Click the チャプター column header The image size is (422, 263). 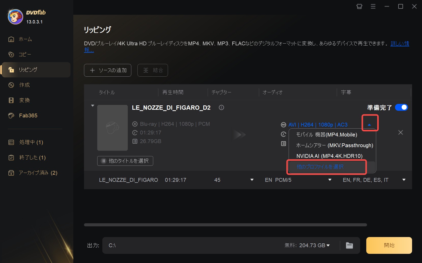(x=221, y=92)
